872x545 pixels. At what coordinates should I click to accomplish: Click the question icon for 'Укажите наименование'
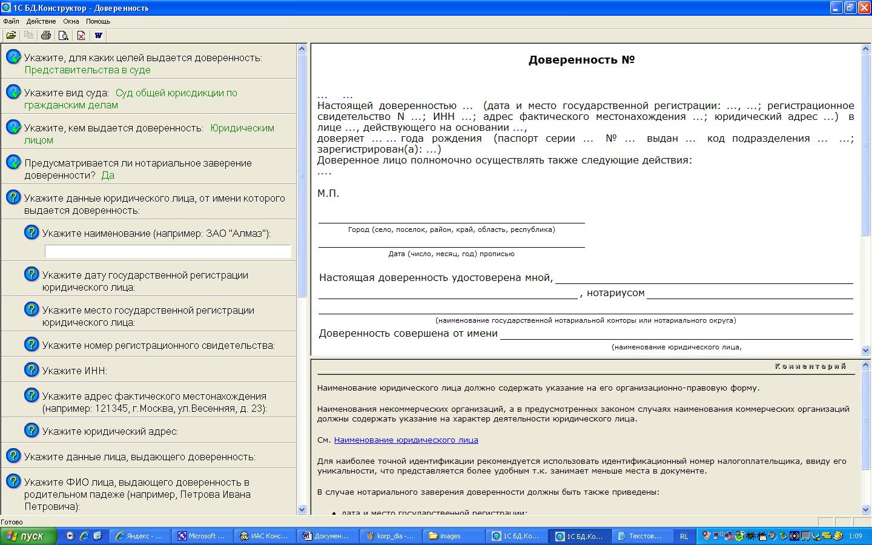tap(31, 233)
